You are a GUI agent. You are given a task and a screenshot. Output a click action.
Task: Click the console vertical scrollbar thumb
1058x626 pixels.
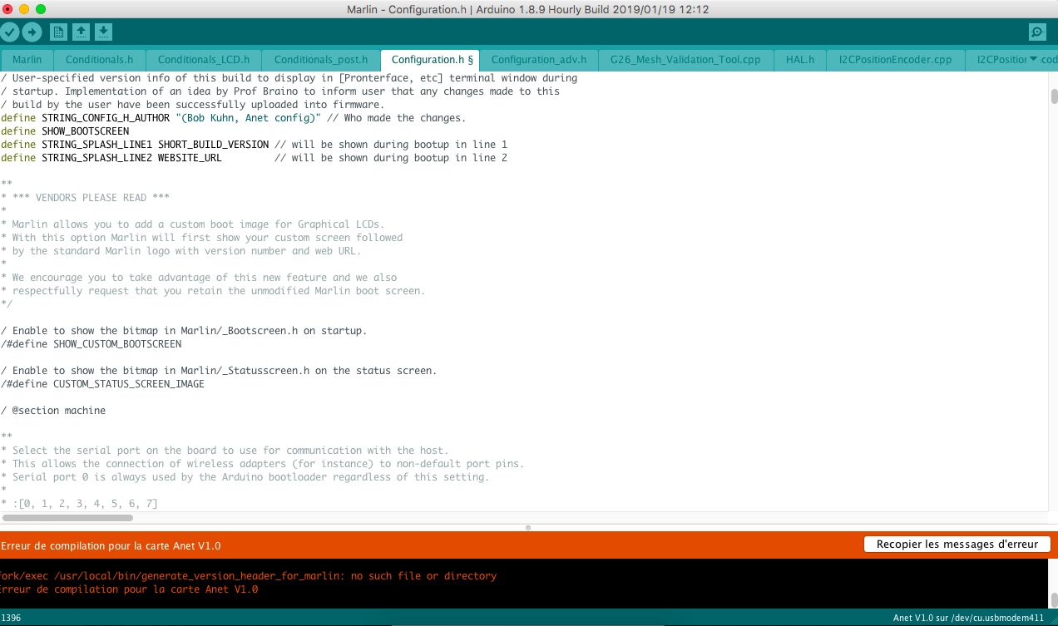[x=1053, y=599]
